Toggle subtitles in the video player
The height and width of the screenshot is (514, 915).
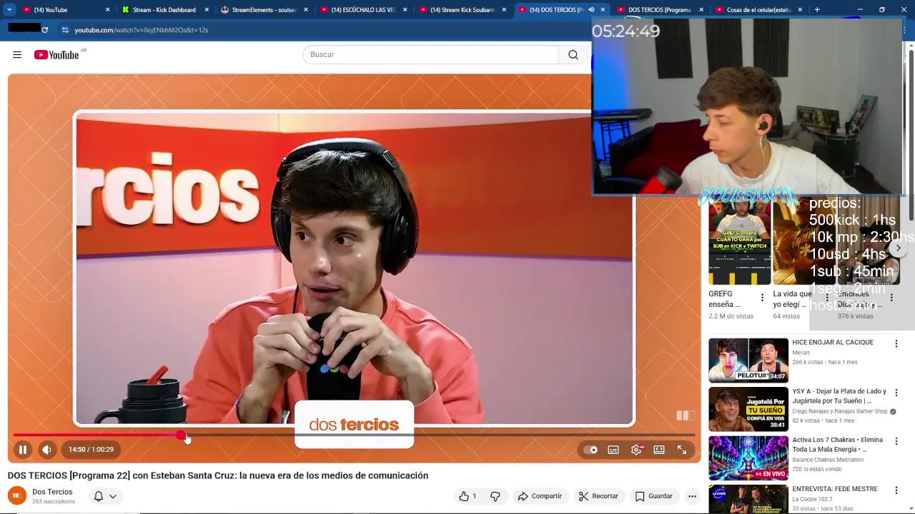click(x=613, y=450)
